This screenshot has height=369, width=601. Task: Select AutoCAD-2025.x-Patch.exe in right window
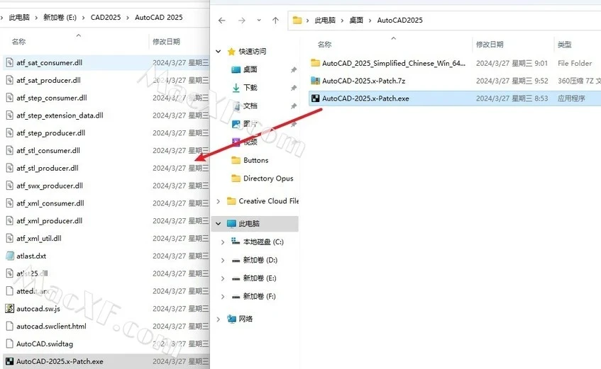pyautogui.click(x=365, y=98)
